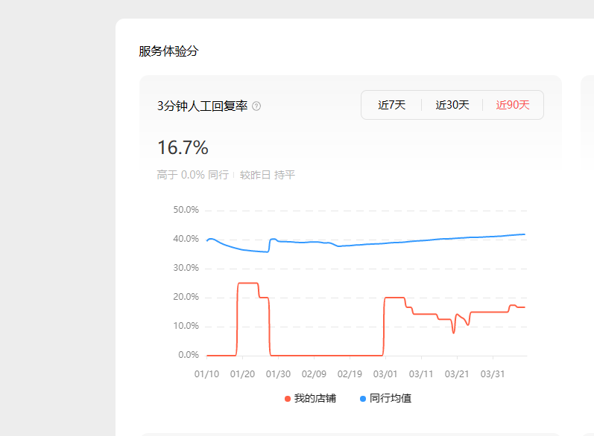This screenshot has width=594, height=436.
Task: Click the 16.7% reply rate value
Action: pyautogui.click(x=183, y=147)
